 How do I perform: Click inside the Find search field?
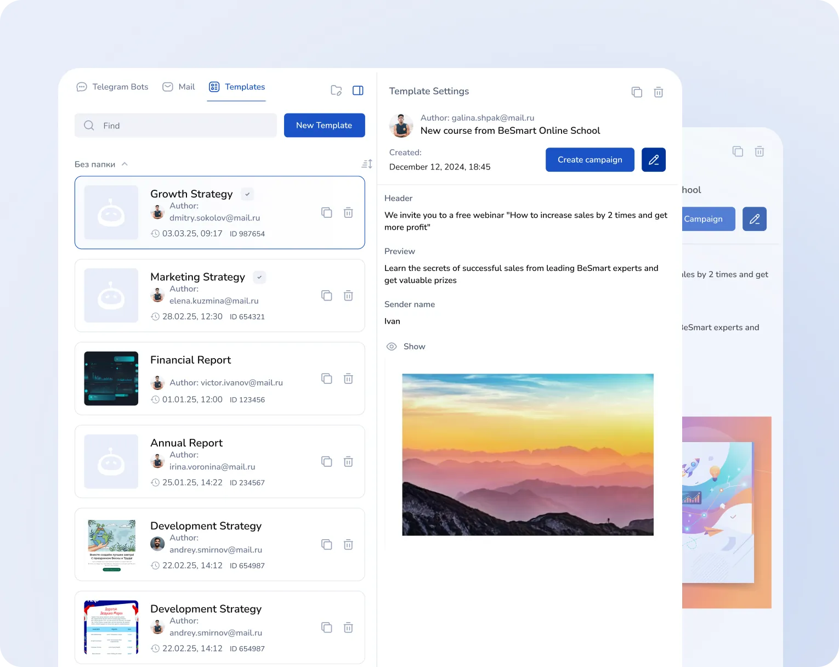(175, 125)
